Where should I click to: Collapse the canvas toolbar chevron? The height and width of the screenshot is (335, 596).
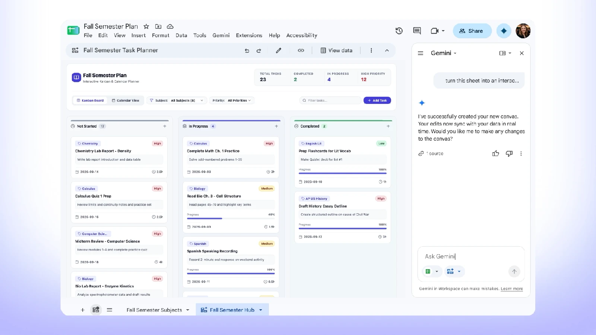tap(387, 51)
